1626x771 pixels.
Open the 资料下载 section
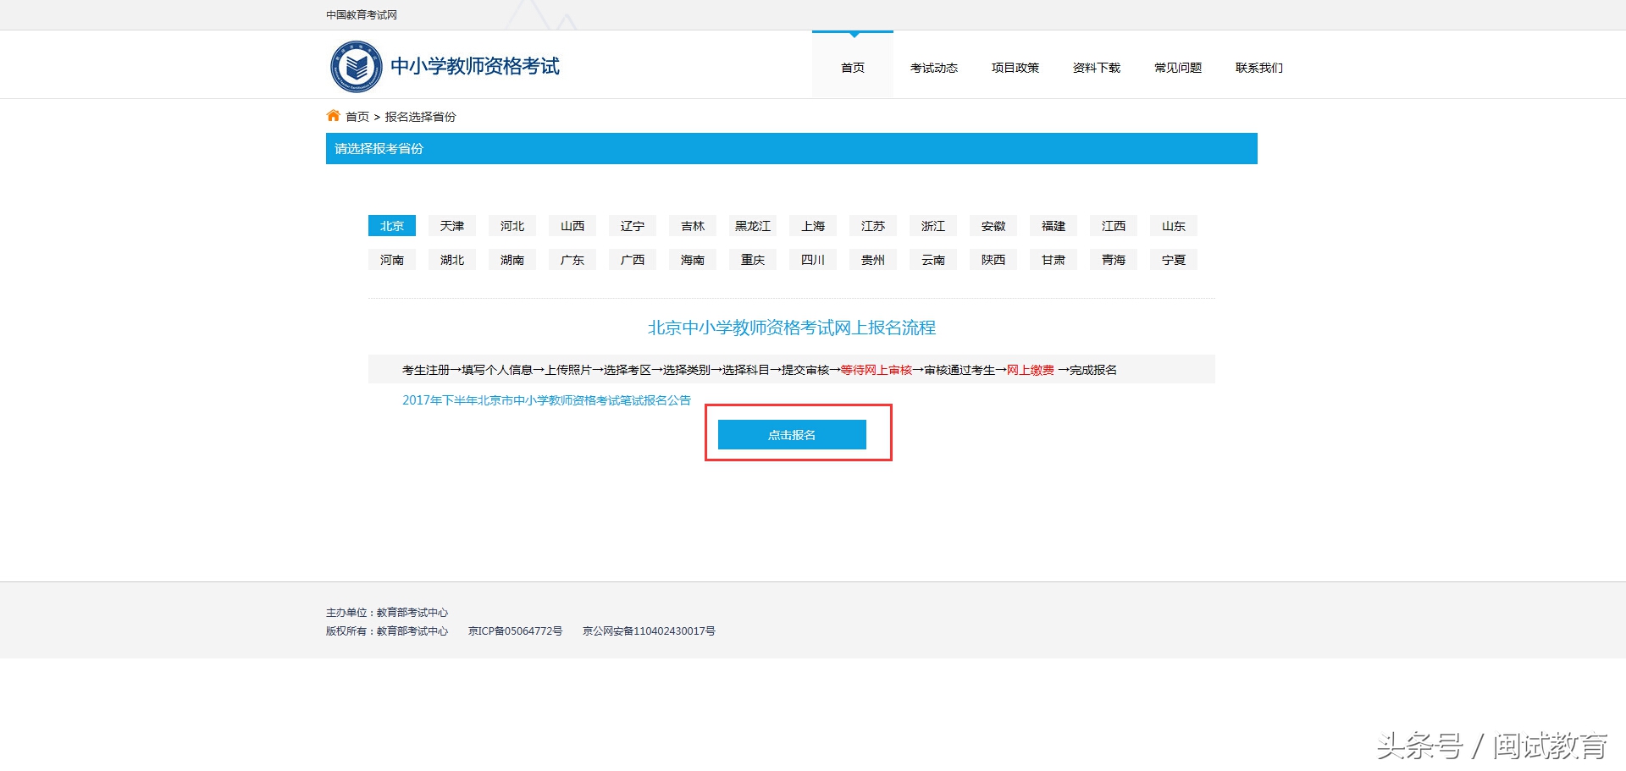[1096, 68]
